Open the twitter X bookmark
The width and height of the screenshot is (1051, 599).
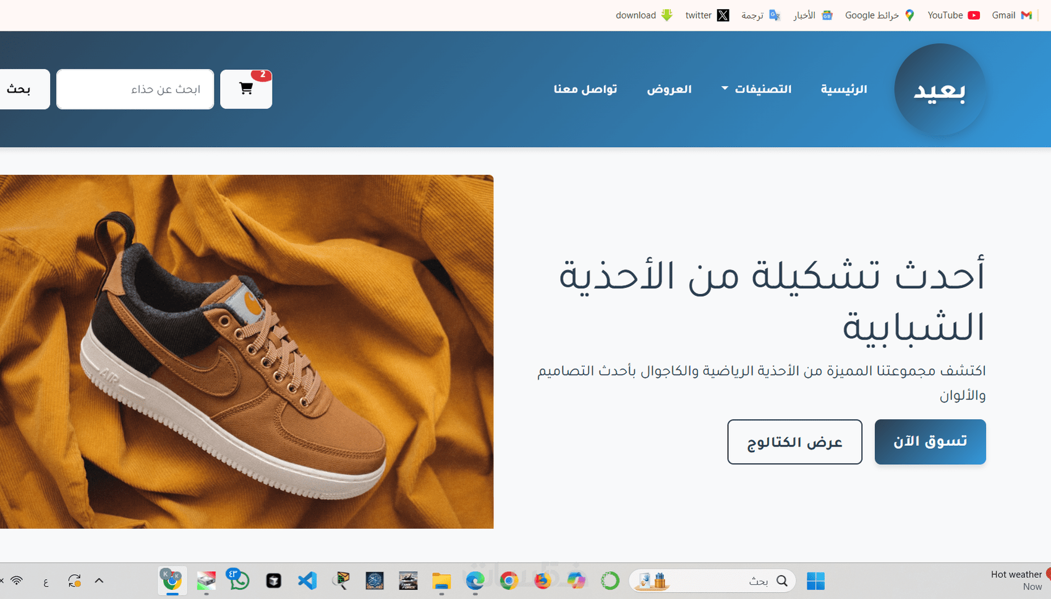tap(707, 15)
